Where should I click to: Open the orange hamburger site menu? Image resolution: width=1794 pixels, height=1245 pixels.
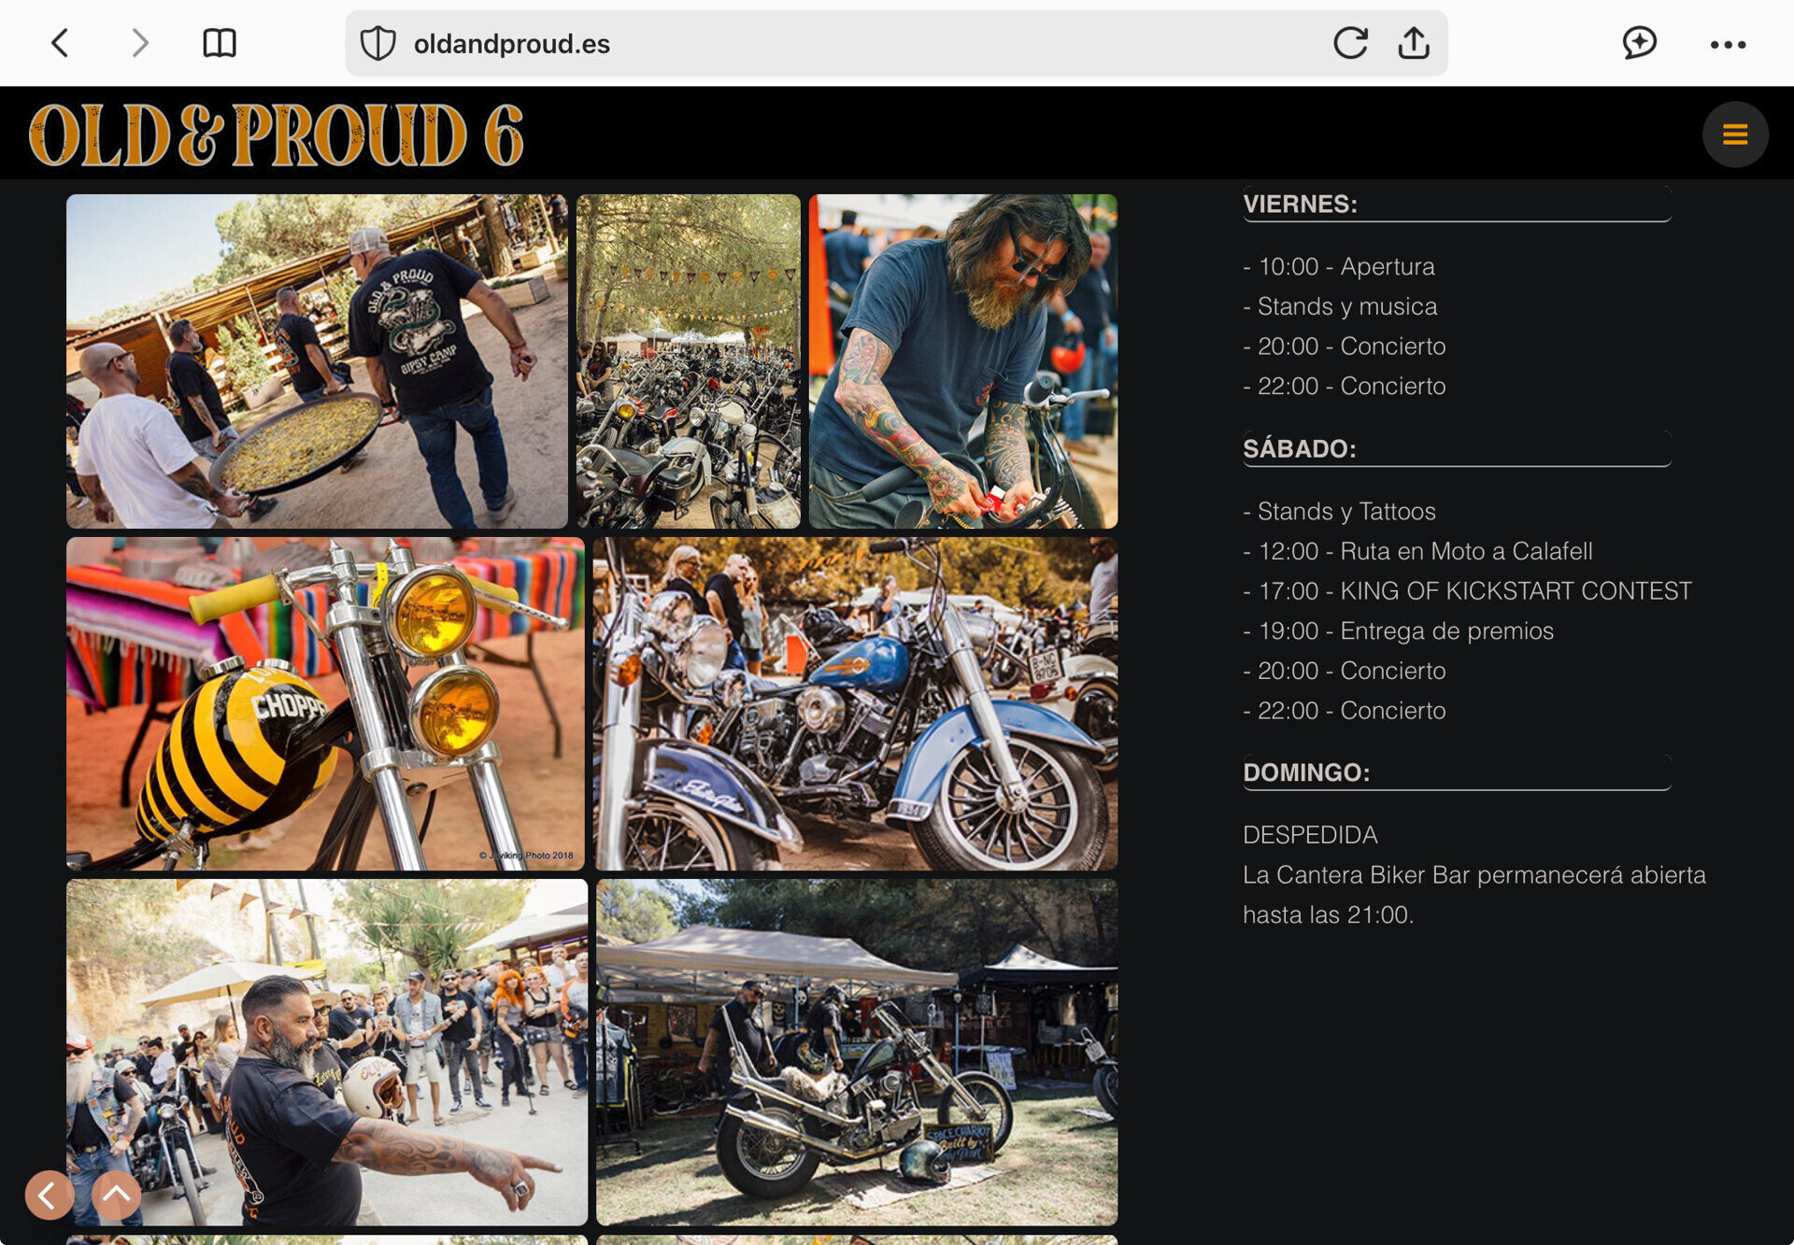1734,134
